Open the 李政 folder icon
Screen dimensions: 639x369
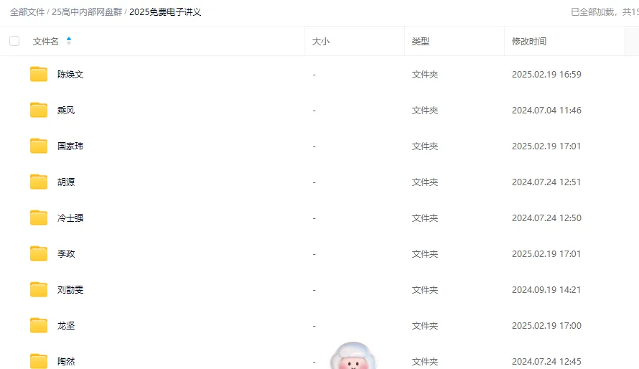39,253
